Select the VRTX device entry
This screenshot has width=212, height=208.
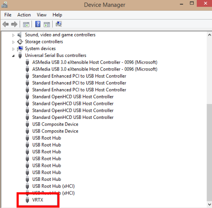38,200
